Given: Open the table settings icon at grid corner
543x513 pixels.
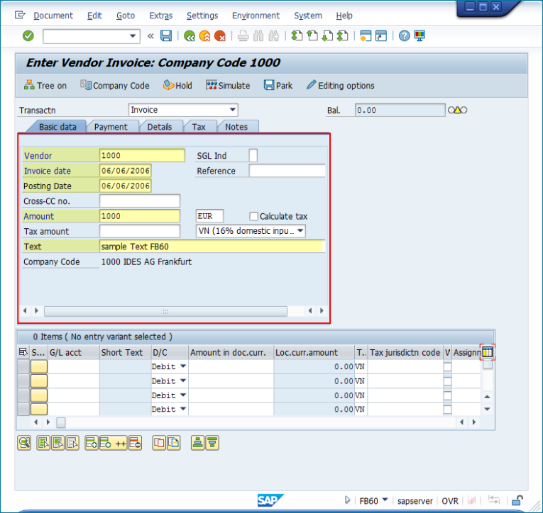Looking at the screenshot, I should coord(488,352).
